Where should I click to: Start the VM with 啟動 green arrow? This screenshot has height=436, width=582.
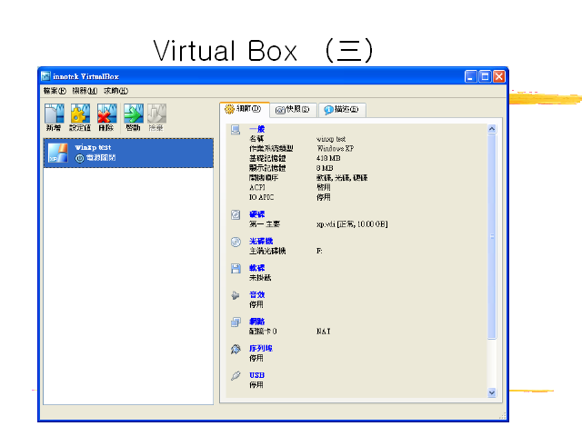click(134, 114)
